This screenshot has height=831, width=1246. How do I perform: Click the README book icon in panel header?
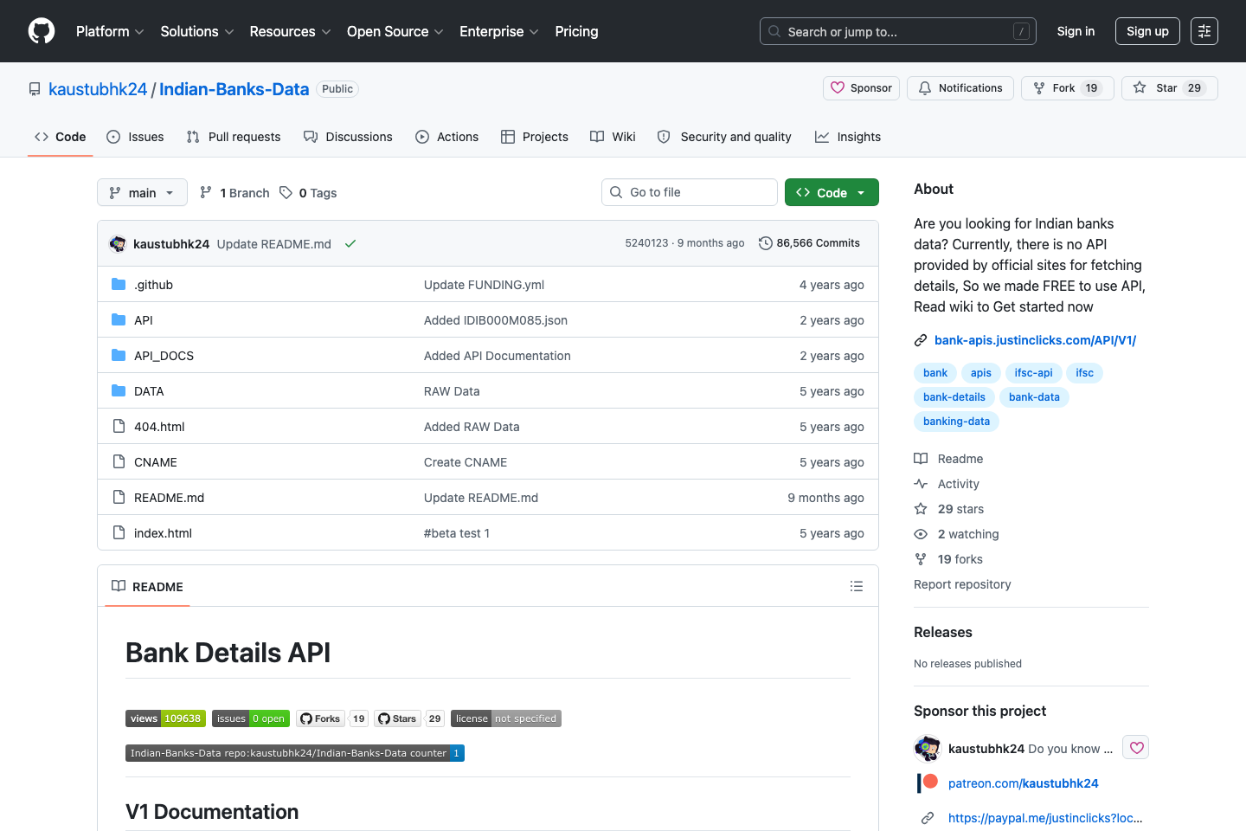click(119, 586)
